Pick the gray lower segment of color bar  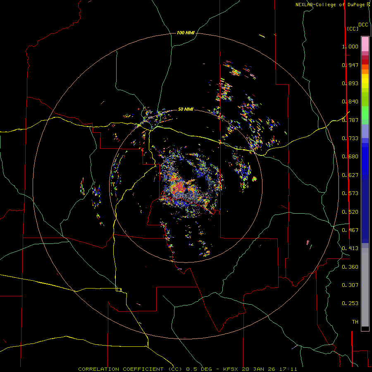[x=365, y=287]
